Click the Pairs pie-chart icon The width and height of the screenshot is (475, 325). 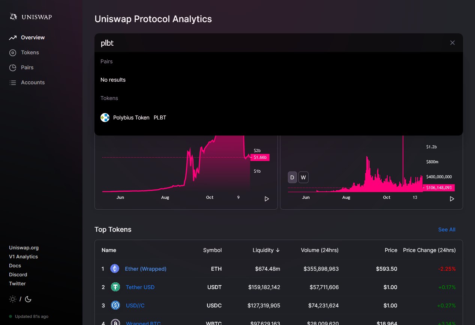(x=13, y=68)
